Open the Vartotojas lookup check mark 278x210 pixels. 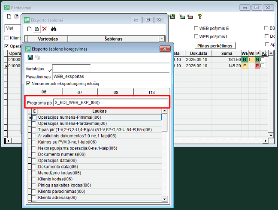pos(50,70)
